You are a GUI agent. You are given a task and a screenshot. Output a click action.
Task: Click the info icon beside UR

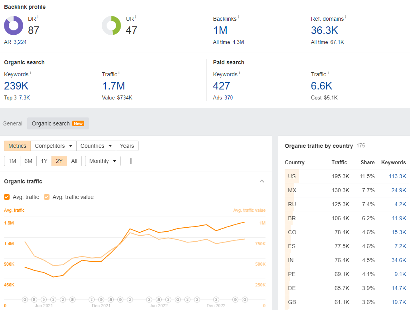(x=136, y=17)
